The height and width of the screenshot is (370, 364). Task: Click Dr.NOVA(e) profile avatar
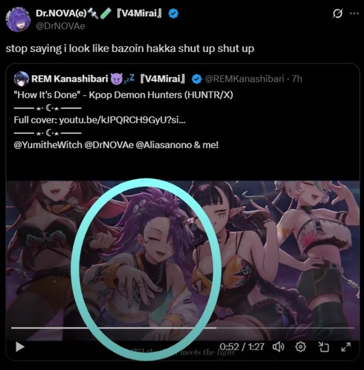[18, 19]
